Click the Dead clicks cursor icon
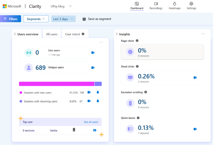The height and width of the screenshot is (145, 214). click(x=130, y=77)
